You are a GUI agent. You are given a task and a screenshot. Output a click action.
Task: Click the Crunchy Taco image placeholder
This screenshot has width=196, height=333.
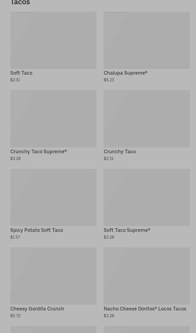(147, 119)
